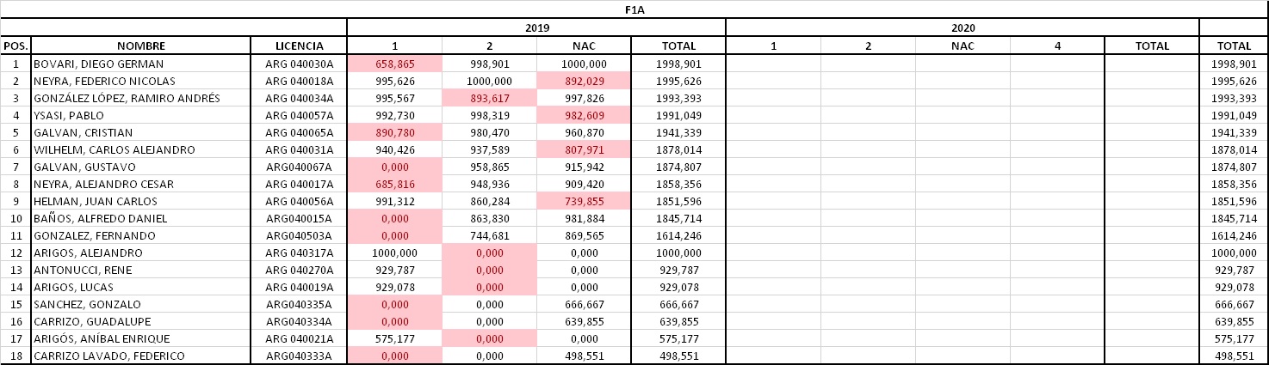1269x365 pixels.
Task: Click licence ARG040333A cell
Action: 300,356
